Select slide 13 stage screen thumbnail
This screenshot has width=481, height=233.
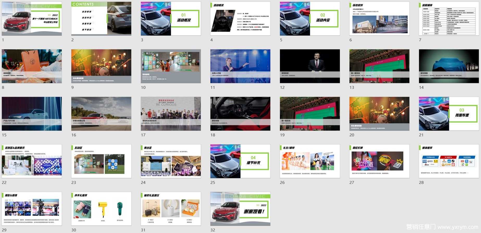tap(379, 66)
